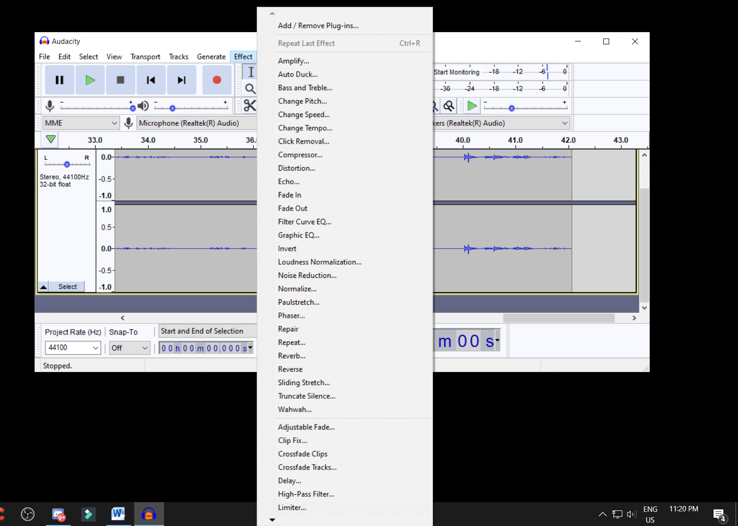Choose the Bass and Treble... effect
Image resolution: width=738 pixels, height=526 pixels.
click(345, 88)
